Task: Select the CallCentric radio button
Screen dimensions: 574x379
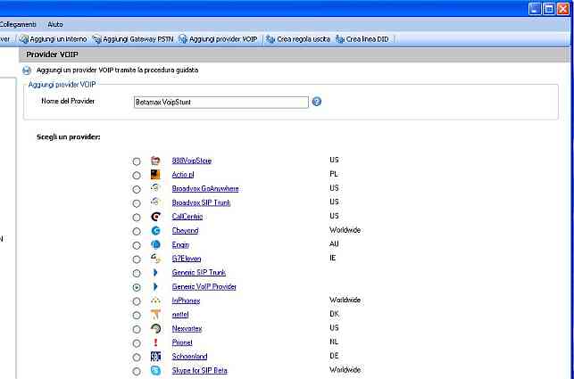Action: 137,218
